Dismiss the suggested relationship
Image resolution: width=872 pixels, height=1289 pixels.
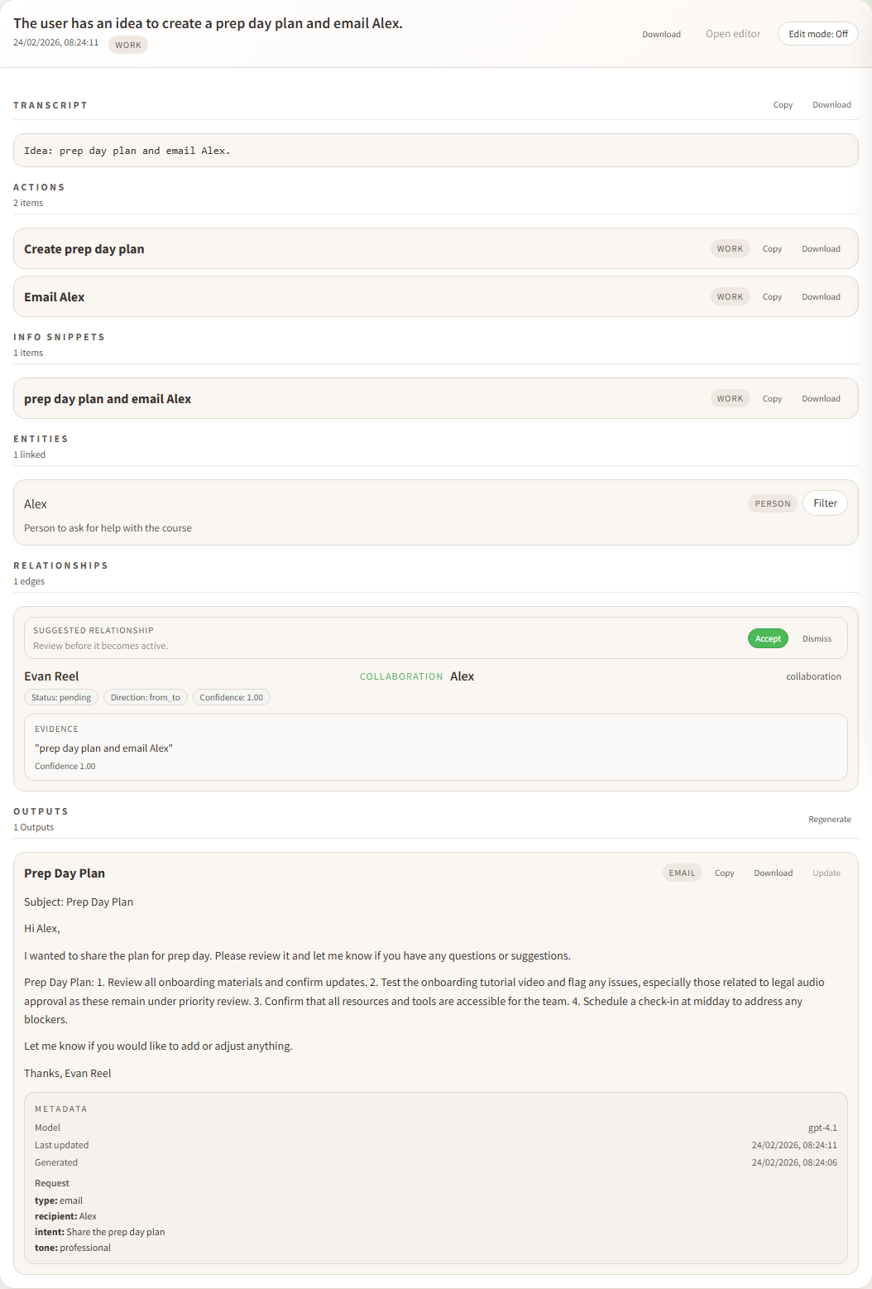pyautogui.click(x=817, y=637)
